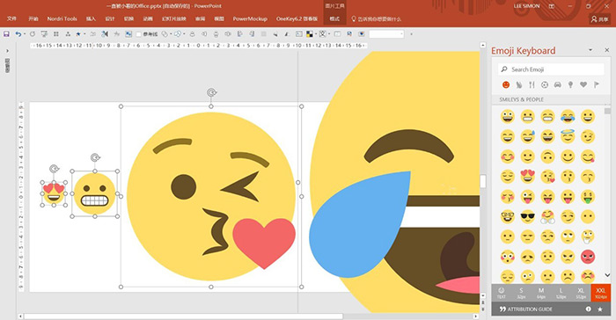Toggle the checkbox in the quick access toolbar

tap(138, 34)
